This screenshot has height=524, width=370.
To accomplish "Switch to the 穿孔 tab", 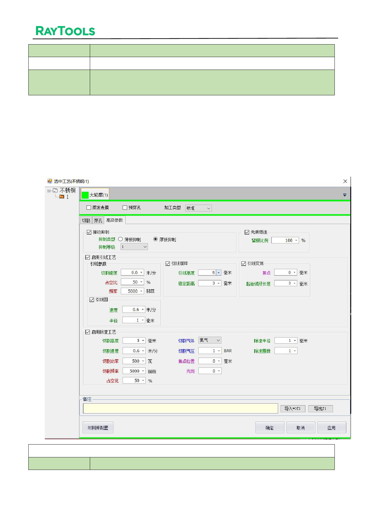I will pos(98,220).
